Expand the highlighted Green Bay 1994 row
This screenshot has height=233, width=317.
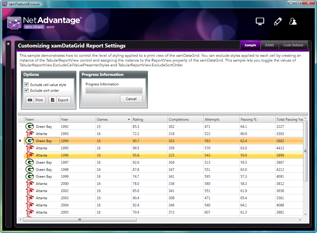[x=20, y=140]
